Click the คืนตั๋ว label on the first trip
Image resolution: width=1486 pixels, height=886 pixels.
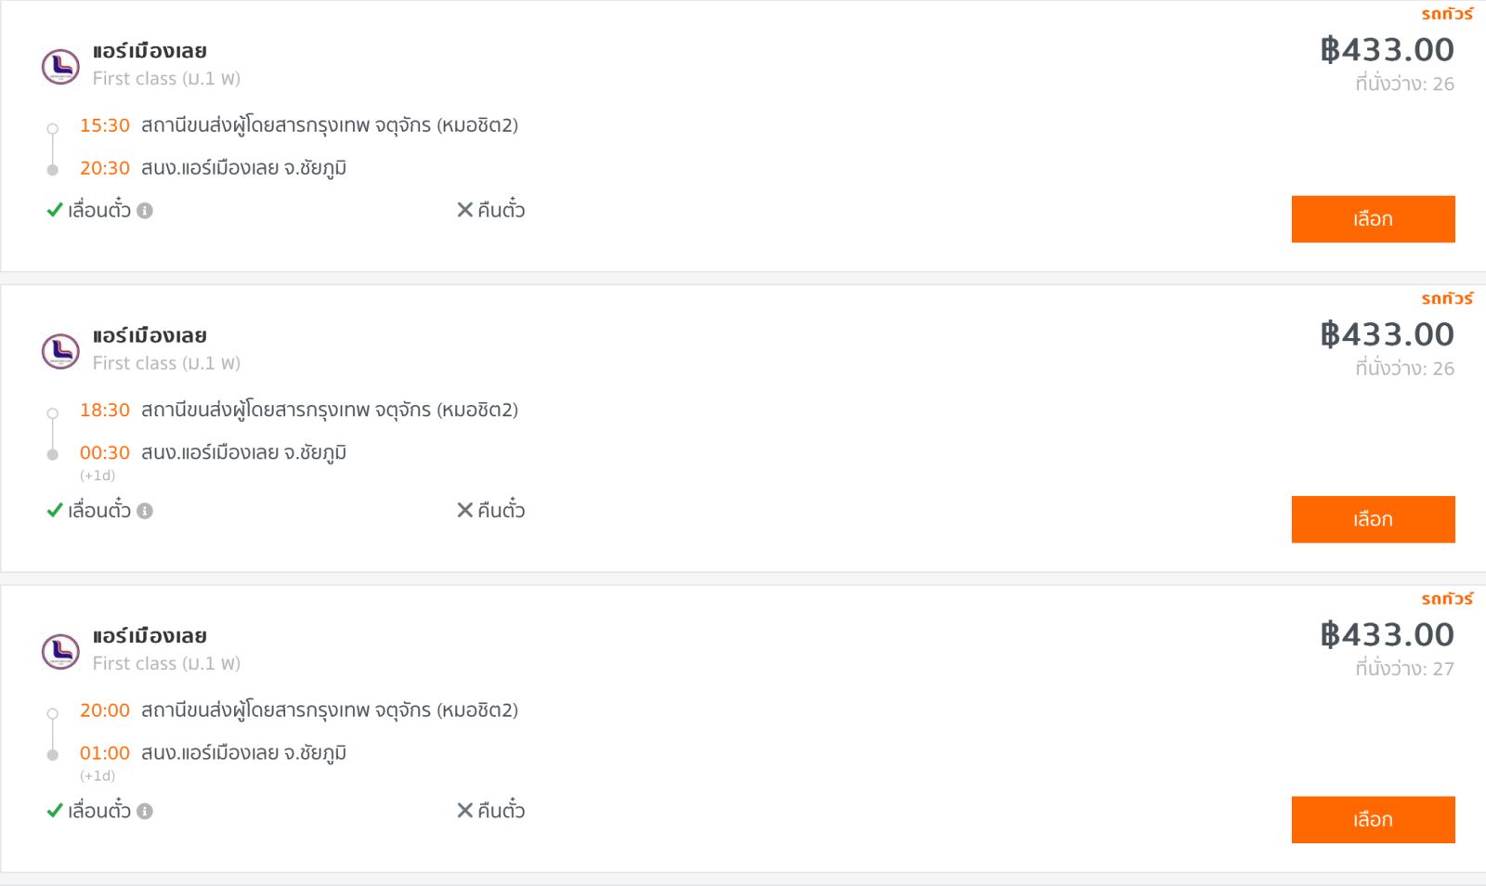(502, 210)
